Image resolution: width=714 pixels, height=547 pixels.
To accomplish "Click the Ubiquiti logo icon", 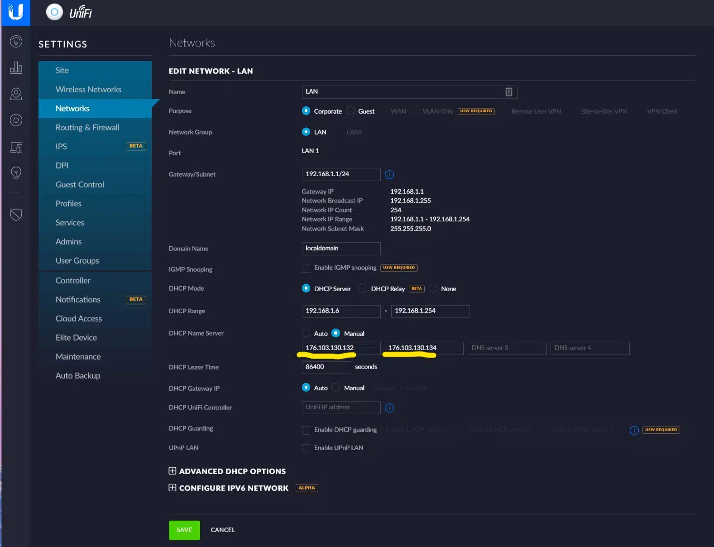I will pos(16,12).
